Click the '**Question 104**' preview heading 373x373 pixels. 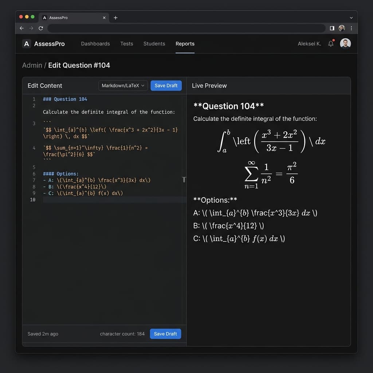[229, 106]
